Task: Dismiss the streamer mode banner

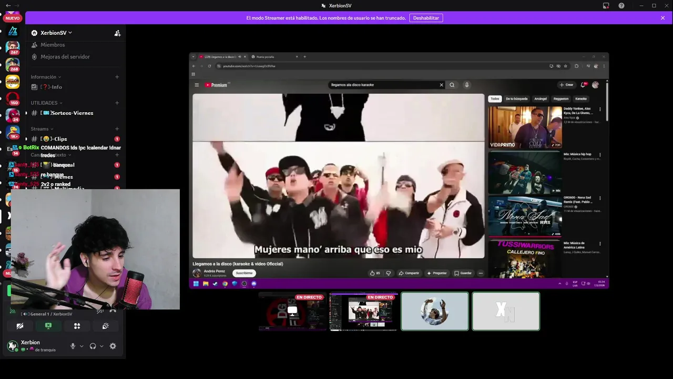Action: click(x=662, y=18)
